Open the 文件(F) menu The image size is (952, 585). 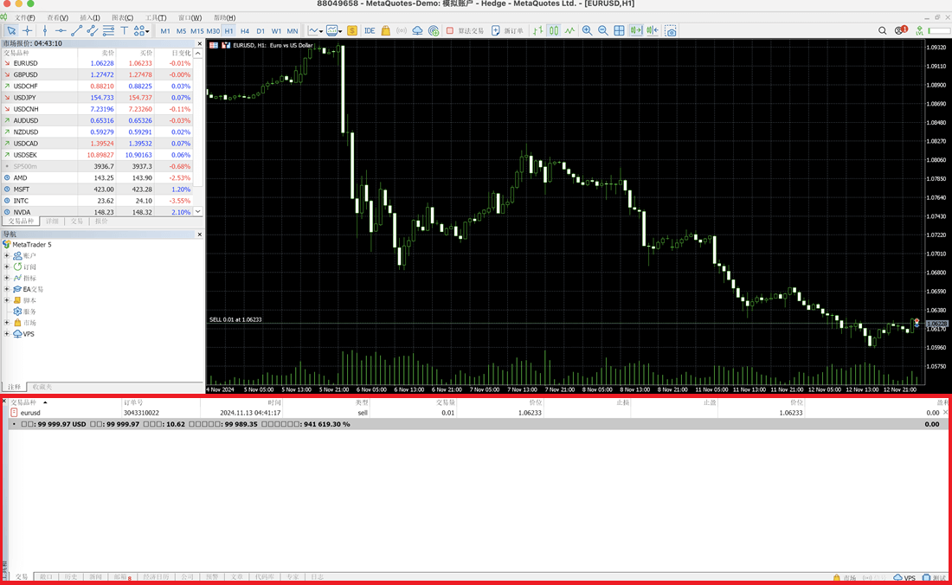click(x=25, y=17)
